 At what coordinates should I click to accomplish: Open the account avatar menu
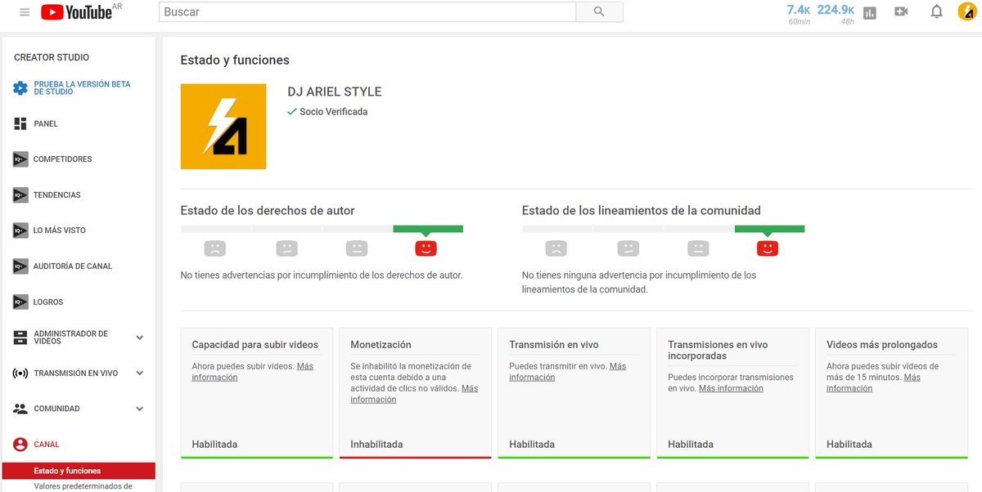tap(967, 11)
